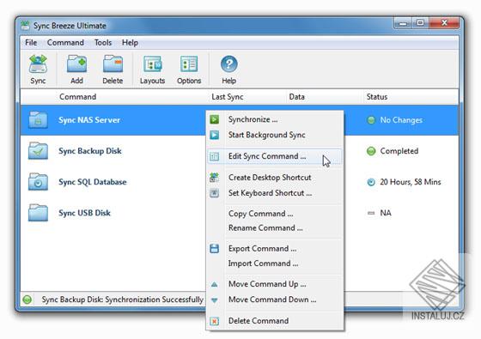Click the Sync NAS Server folder icon
The width and height of the screenshot is (481, 339).
pyautogui.click(x=38, y=120)
